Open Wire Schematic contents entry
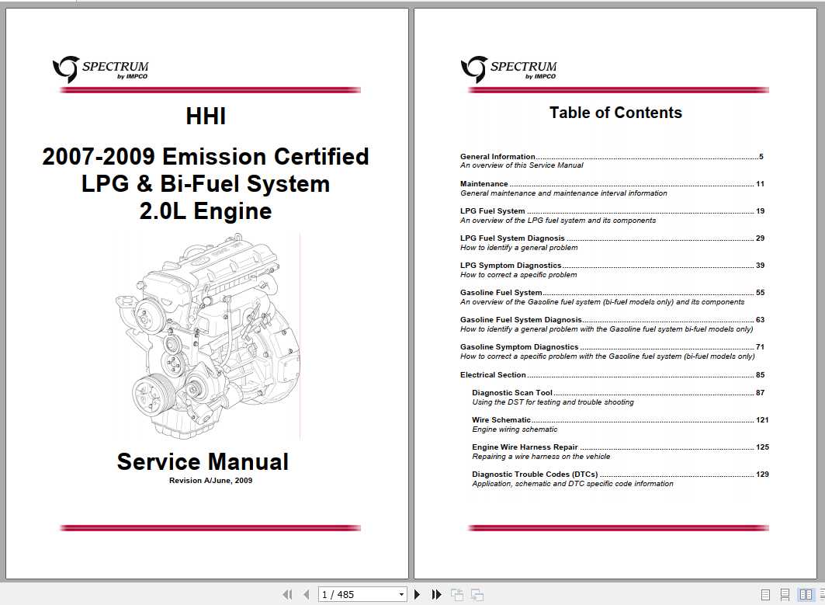This screenshot has height=605, width=825. pos(620,419)
